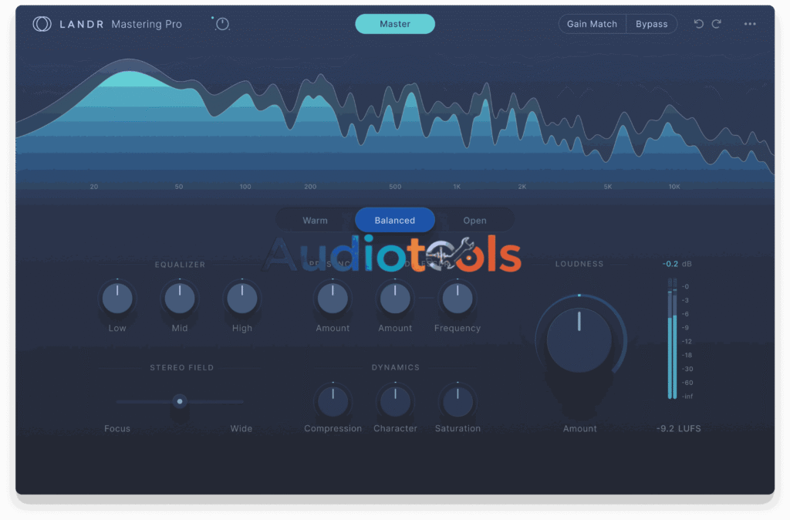This screenshot has width=790, height=520.
Task: Open the three-dot more options menu
Action: pos(750,24)
